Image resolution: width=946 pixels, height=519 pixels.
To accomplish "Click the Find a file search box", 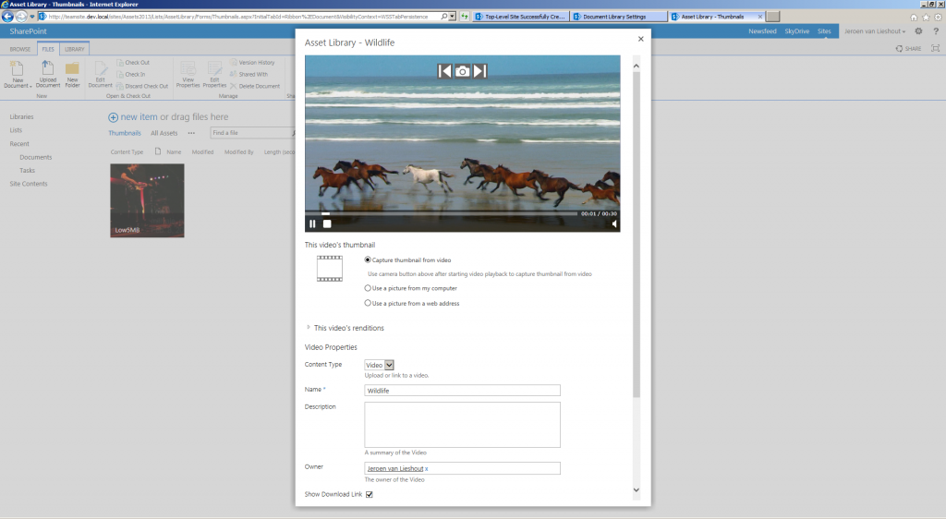I will point(250,133).
